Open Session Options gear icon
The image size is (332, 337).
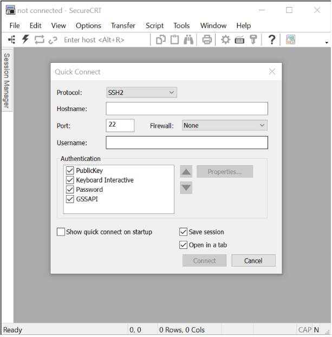pyautogui.click(x=226, y=40)
